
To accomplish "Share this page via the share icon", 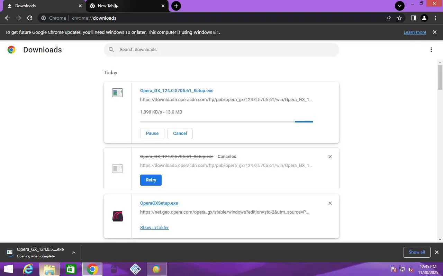I will 388,18.
